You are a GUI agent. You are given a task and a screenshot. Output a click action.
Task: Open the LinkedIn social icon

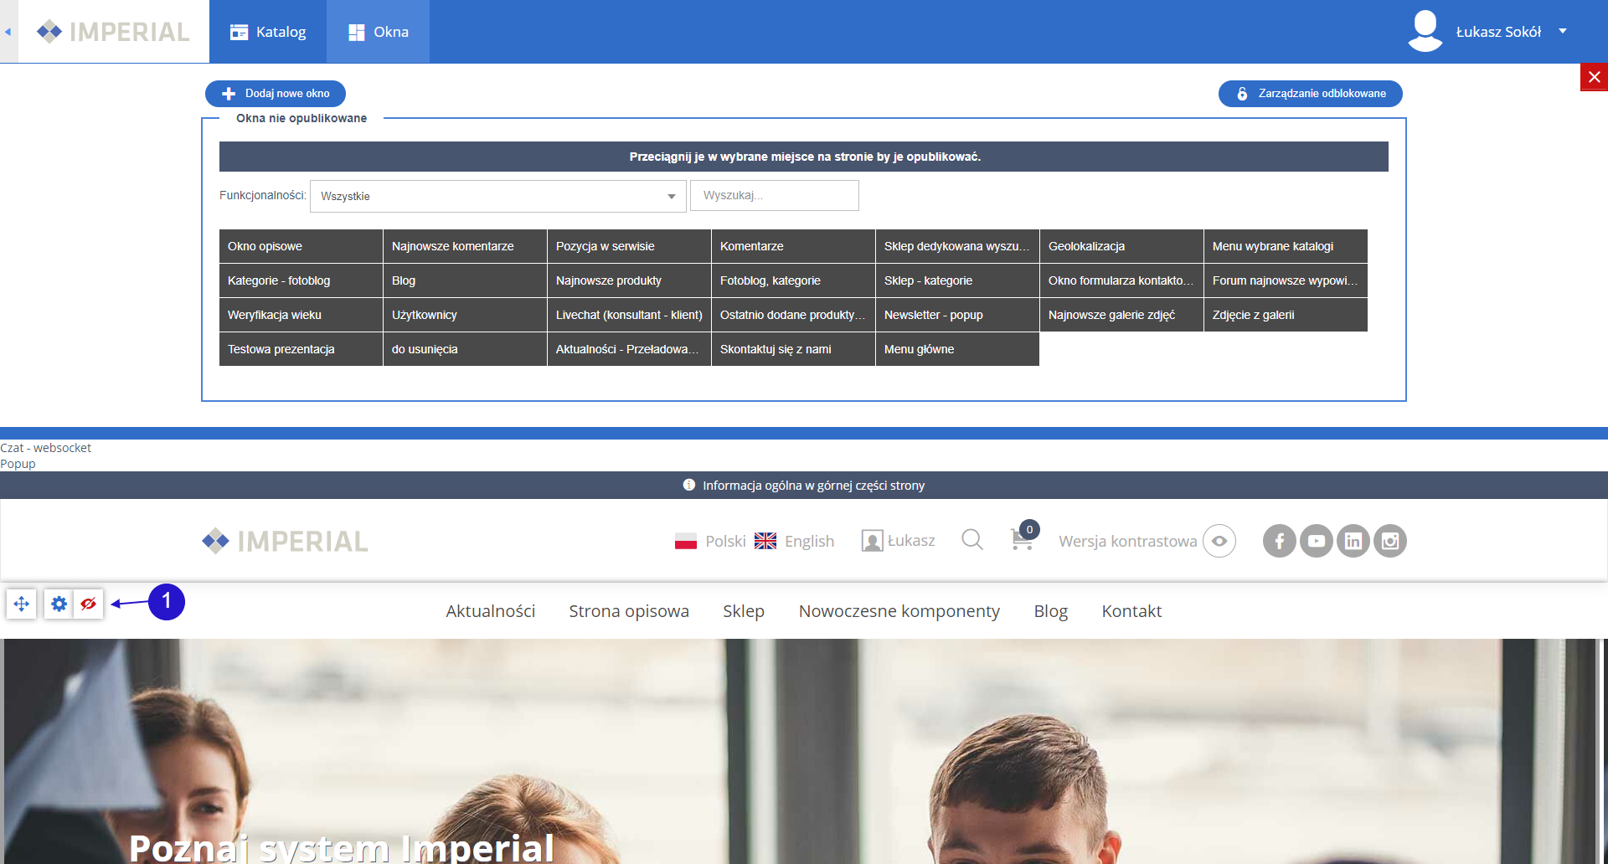pos(1353,541)
